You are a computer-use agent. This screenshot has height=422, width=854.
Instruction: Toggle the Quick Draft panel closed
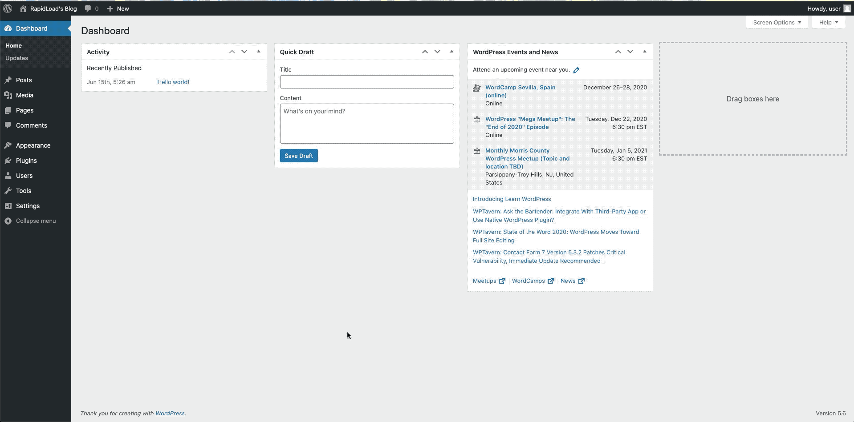point(451,52)
